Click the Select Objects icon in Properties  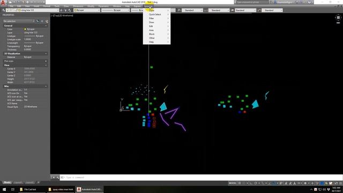point(42,21)
